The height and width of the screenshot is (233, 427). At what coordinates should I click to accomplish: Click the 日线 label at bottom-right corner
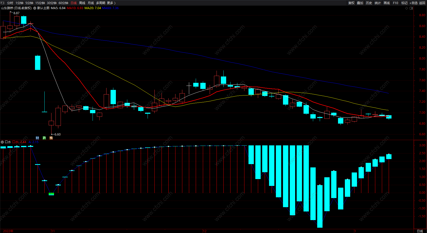(420, 231)
